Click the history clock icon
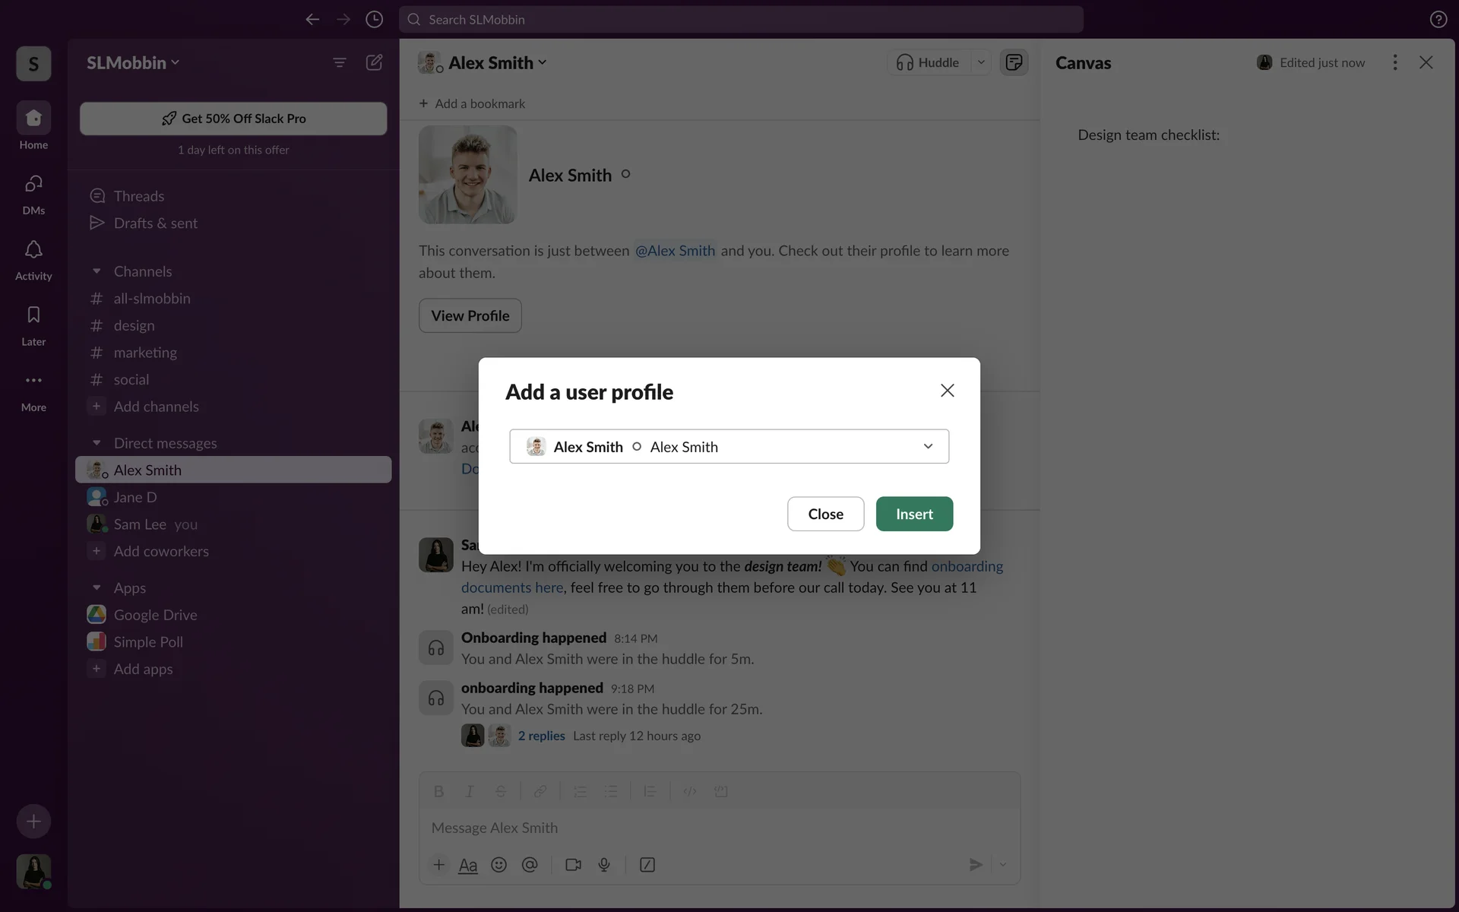Image resolution: width=1459 pixels, height=912 pixels. (x=374, y=20)
